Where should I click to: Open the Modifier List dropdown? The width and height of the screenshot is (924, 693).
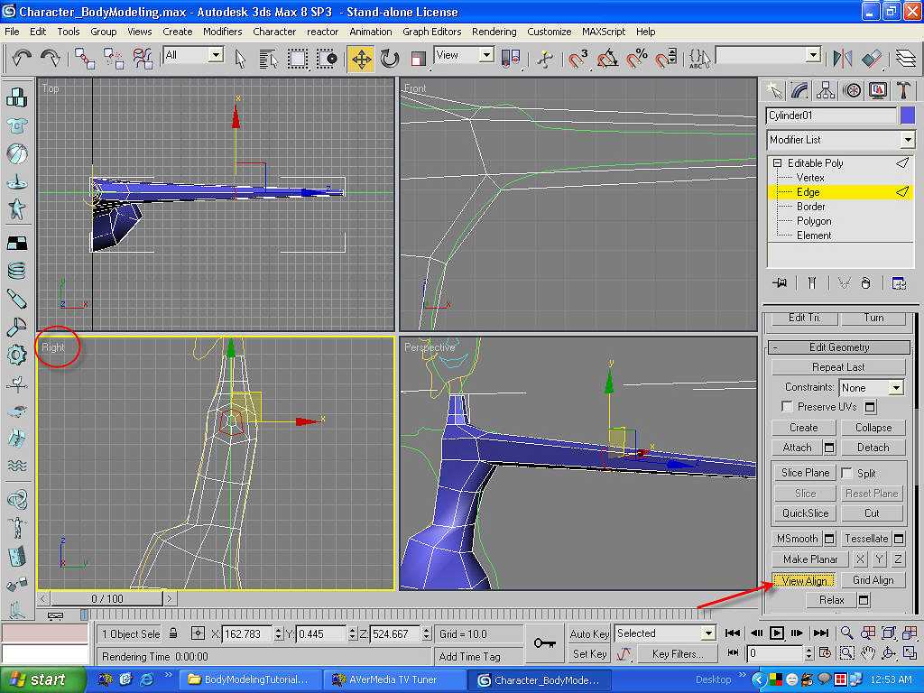tap(908, 140)
